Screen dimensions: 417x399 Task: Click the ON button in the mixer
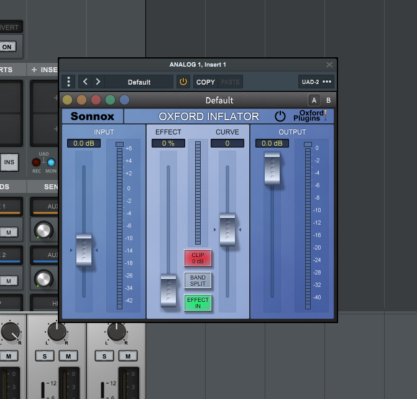[x=7, y=47]
